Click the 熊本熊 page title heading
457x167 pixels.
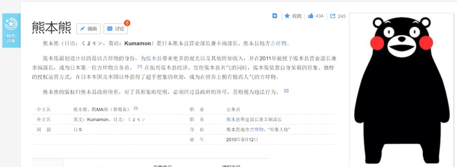click(x=51, y=28)
